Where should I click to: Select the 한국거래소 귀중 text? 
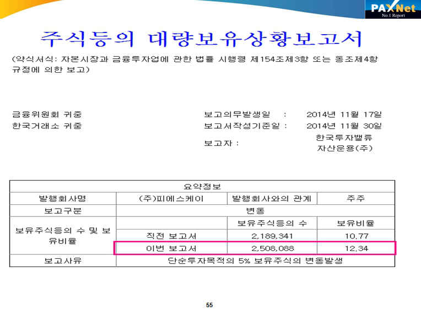pyautogui.click(x=47, y=126)
